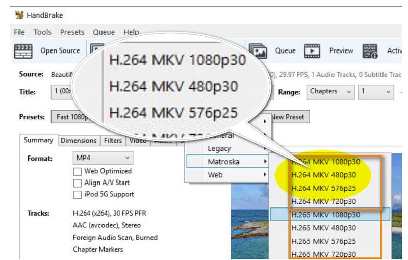This screenshot has height=260, width=408.
Task: Select H.264 MKV 480p30 preset in submenu
Action: [330, 175]
